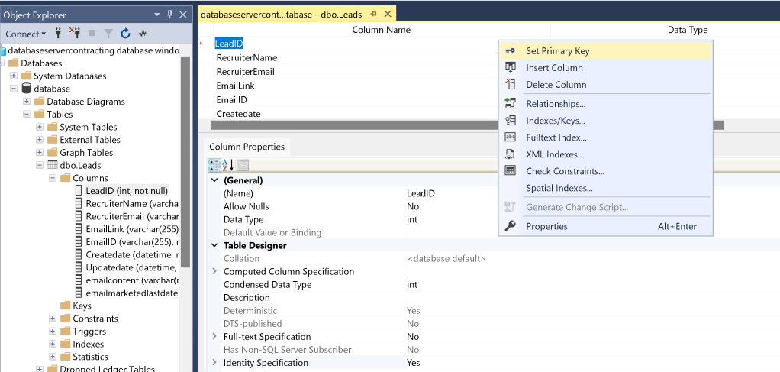Click the folder icon beside System Databases
The height and width of the screenshot is (372, 780).
pyautogui.click(x=27, y=76)
